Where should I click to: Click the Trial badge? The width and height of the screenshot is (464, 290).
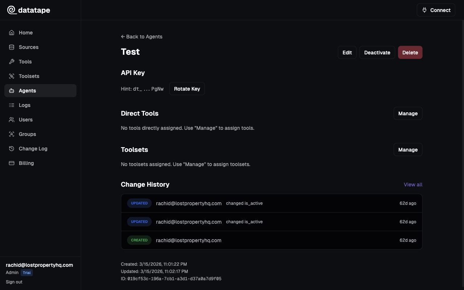(x=26, y=273)
